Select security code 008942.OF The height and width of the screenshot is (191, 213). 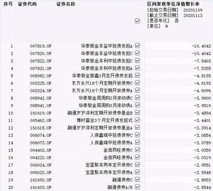[x=41, y=98]
